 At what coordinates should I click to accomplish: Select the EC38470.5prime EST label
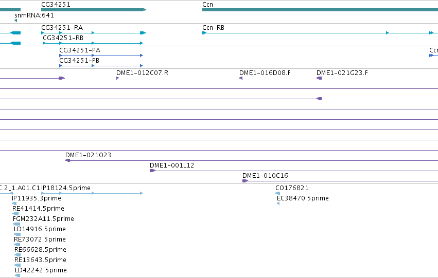[303, 198]
